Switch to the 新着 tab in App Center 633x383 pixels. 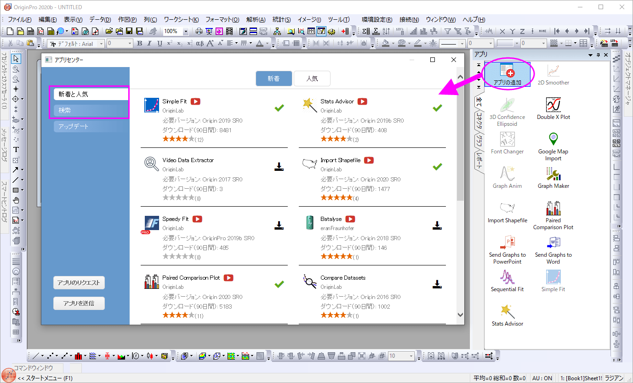click(x=274, y=79)
